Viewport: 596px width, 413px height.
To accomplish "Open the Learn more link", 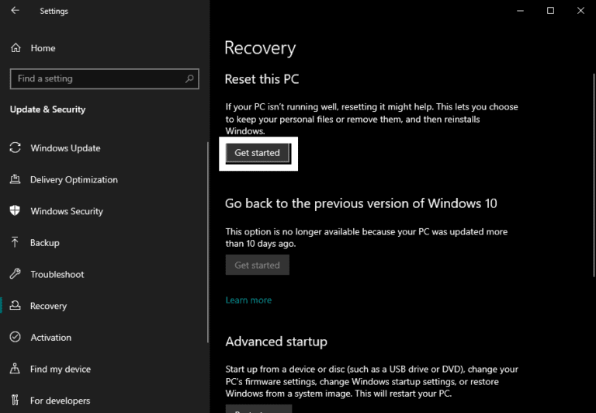I will (248, 300).
